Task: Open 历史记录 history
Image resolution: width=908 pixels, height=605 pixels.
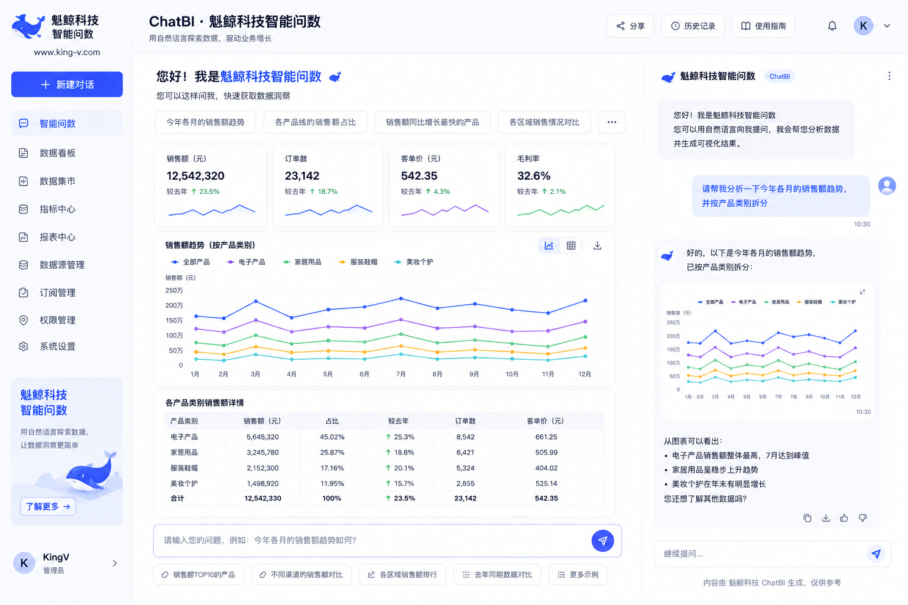Action: 693,26
